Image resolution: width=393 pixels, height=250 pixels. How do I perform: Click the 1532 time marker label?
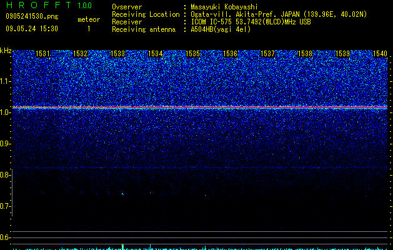click(x=80, y=54)
